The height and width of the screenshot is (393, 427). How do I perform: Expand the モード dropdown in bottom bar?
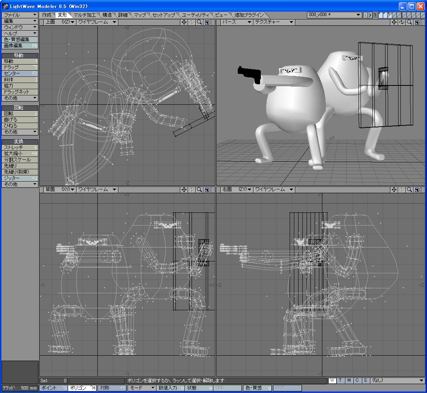point(142,388)
